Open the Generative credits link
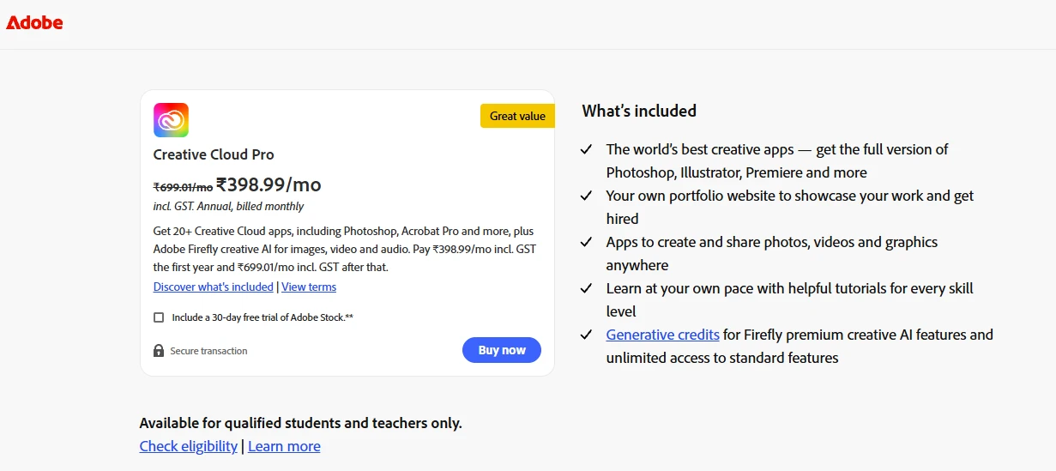1056x471 pixels. tap(663, 335)
